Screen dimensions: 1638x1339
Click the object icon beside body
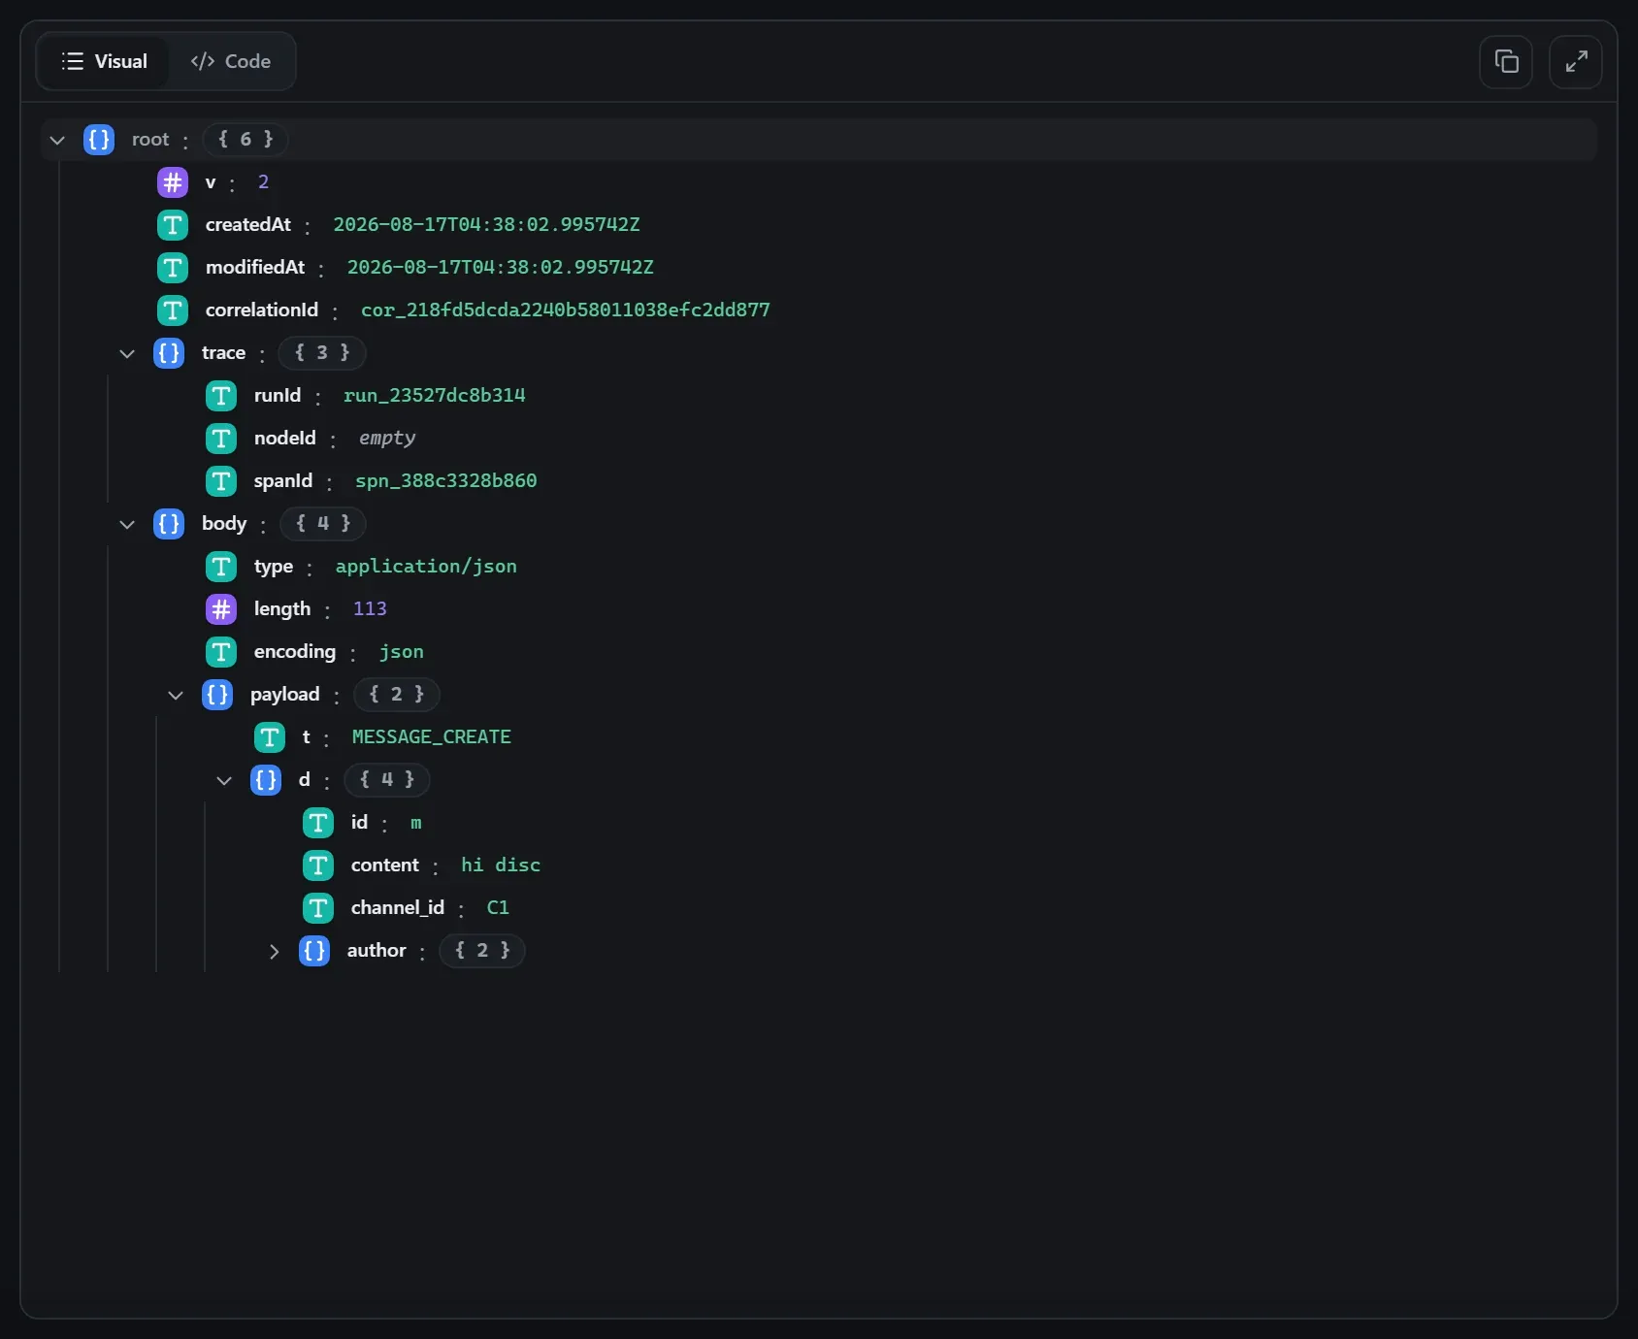point(169,524)
